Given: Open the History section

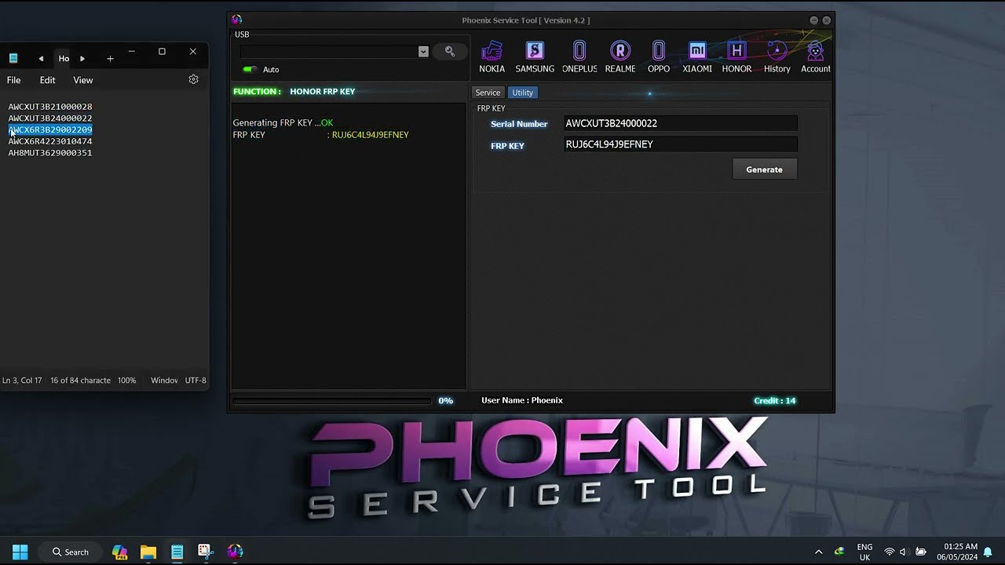Looking at the screenshot, I should point(777,57).
